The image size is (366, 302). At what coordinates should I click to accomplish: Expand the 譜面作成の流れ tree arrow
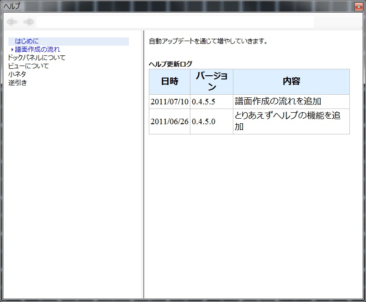point(12,49)
